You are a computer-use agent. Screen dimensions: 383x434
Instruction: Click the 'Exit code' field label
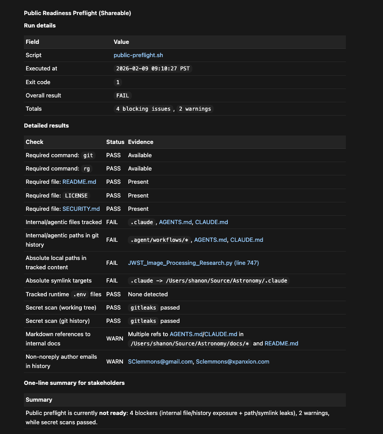click(x=38, y=82)
